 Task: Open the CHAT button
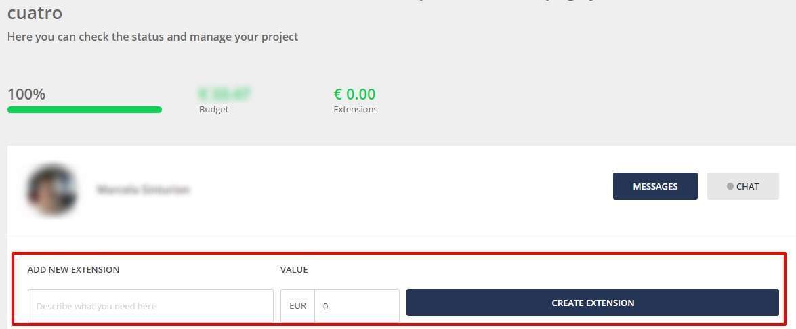tap(742, 186)
